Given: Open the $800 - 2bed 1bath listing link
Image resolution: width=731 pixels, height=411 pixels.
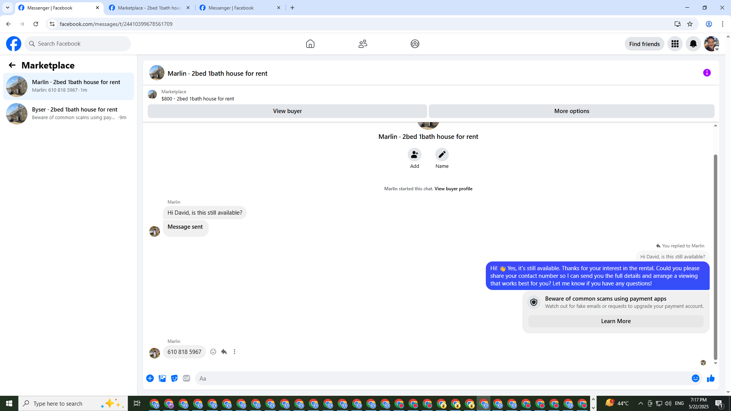Looking at the screenshot, I should pos(198,99).
